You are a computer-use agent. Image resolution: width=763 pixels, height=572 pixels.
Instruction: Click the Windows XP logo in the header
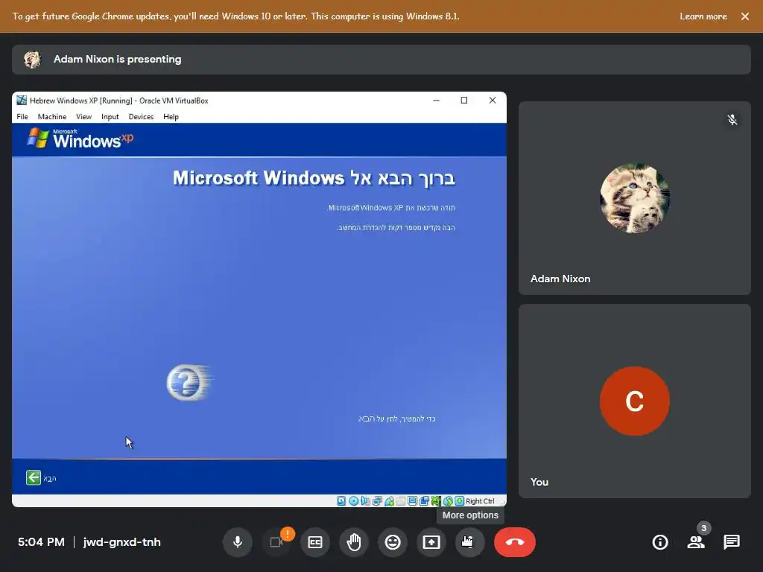[80, 139]
